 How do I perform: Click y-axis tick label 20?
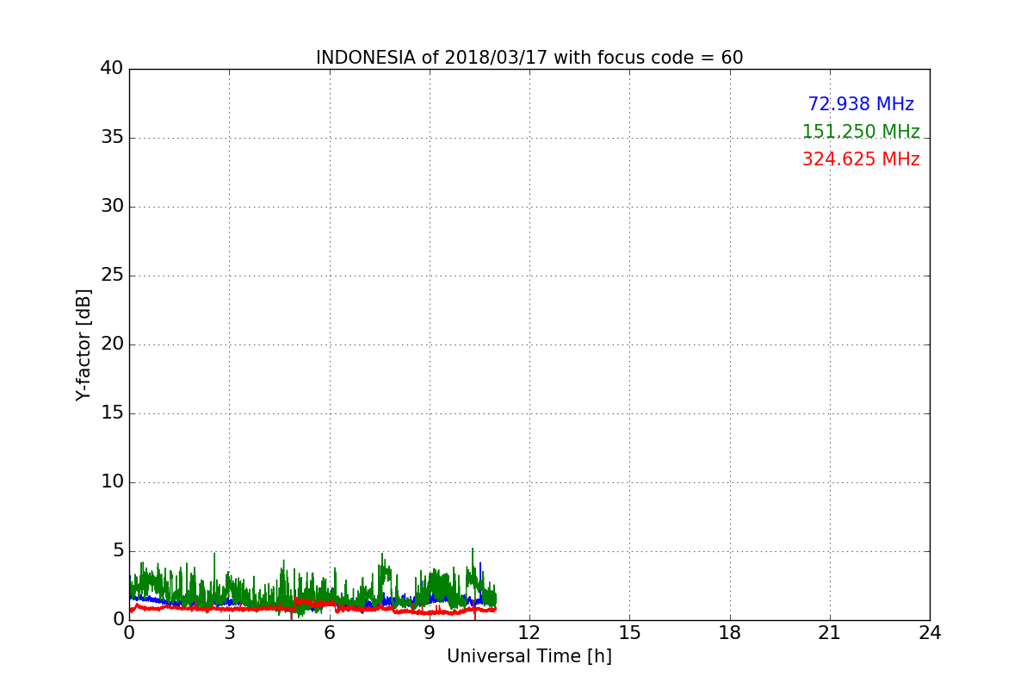pos(112,344)
